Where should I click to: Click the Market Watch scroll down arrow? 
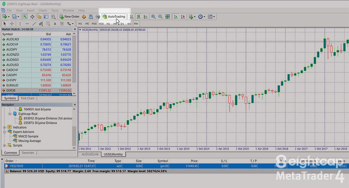[x=74, y=94]
